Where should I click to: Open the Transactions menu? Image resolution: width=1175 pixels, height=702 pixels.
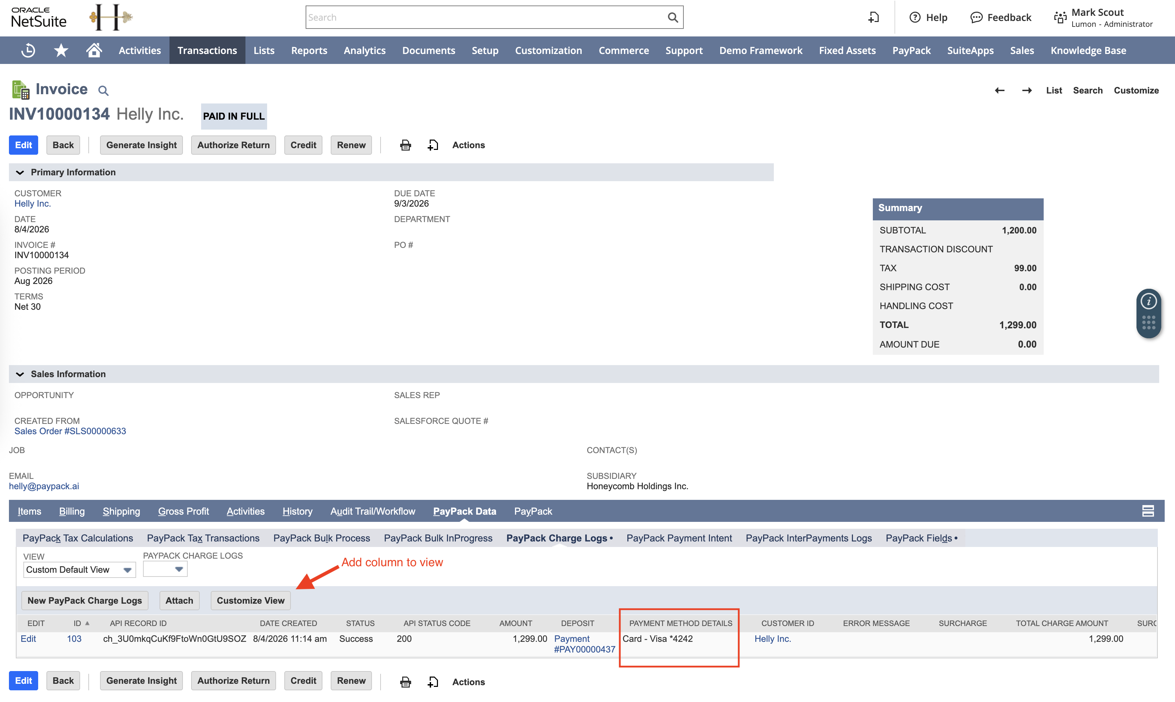point(207,50)
